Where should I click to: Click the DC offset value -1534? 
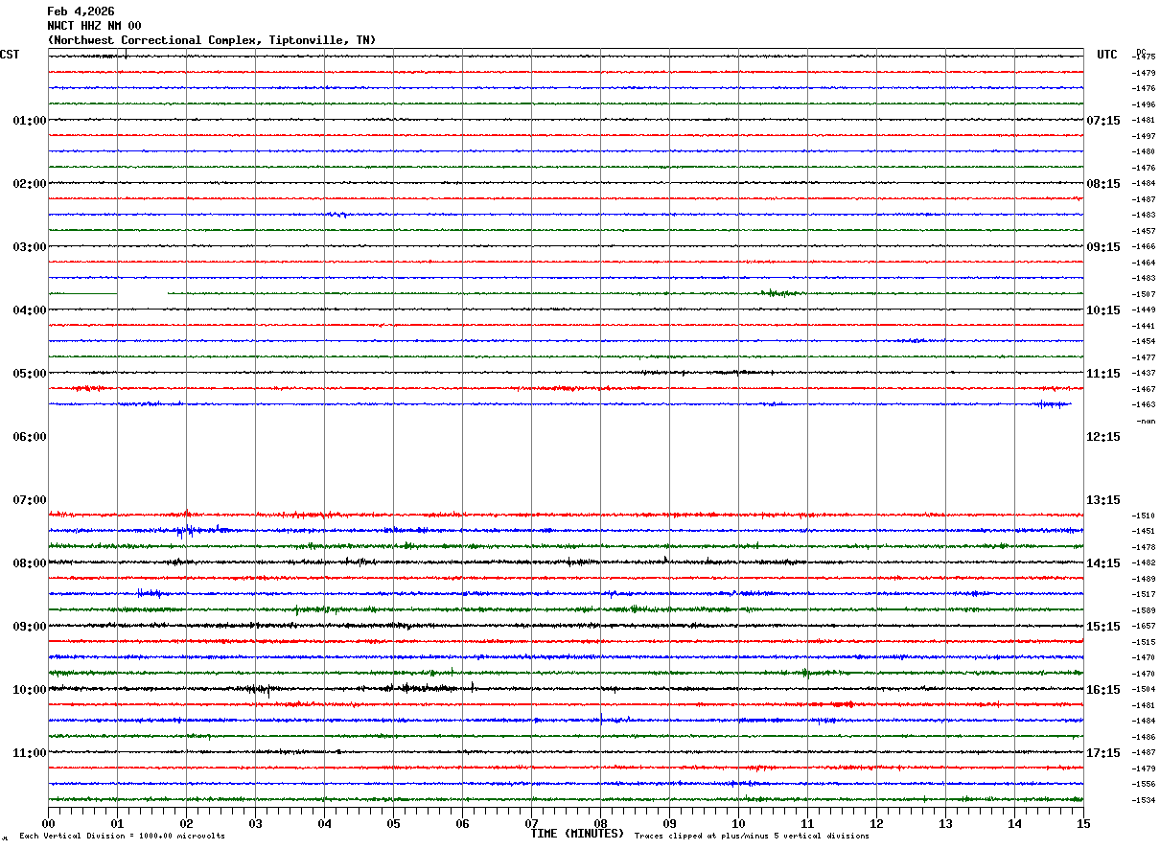point(1144,800)
